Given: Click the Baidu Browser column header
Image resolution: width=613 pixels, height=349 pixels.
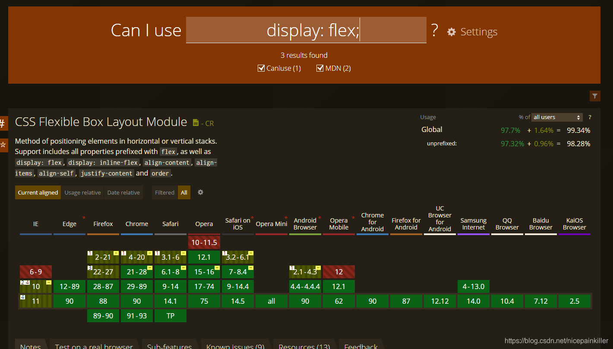Looking at the screenshot, I should pyautogui.click(x=541, y=224).
